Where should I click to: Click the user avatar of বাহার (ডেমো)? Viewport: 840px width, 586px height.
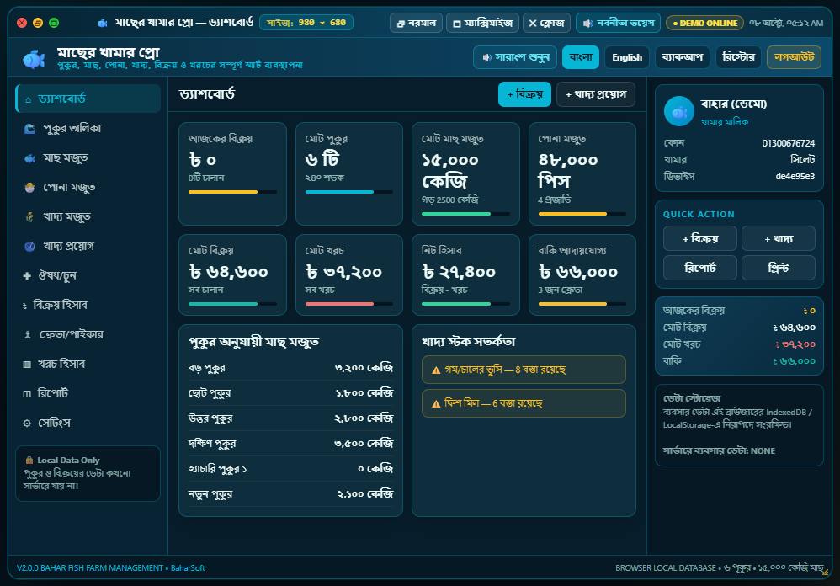tap(678, 111)
